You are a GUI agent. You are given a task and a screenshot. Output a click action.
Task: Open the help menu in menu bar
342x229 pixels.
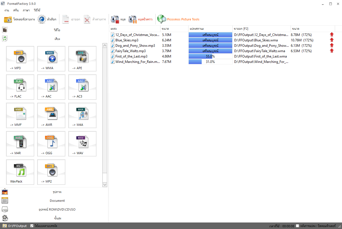coord(37,10)
